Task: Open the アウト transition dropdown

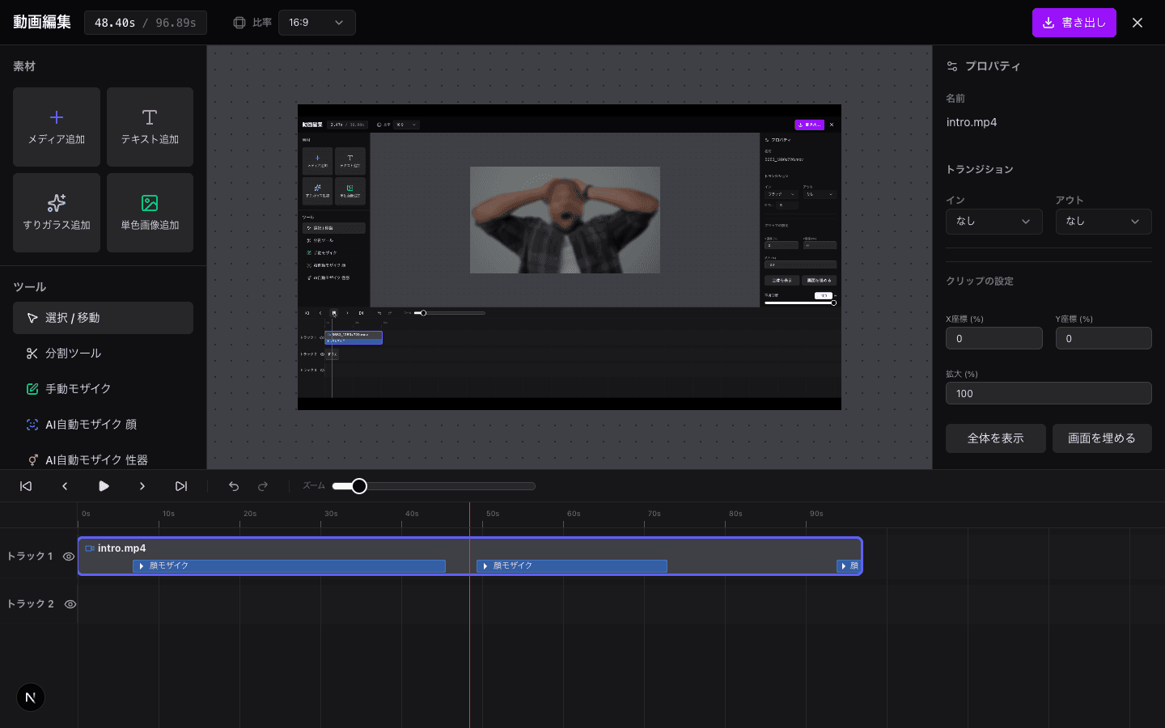Action: (1103, 222)
